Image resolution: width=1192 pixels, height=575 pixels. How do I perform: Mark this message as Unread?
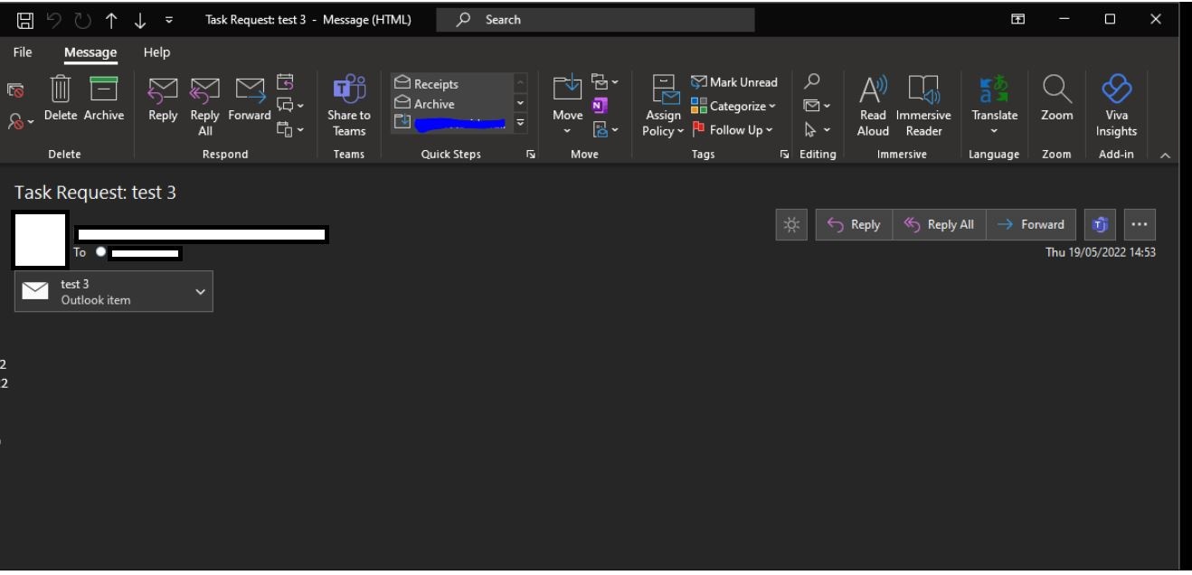pyautogui.click(x=734, y=82)
